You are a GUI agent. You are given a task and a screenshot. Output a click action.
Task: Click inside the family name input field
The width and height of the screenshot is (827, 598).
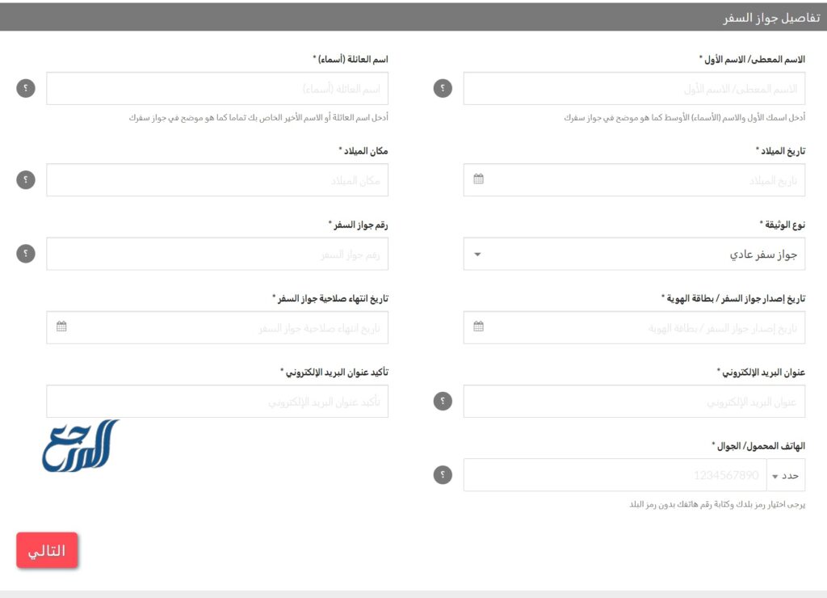(218, 88)
